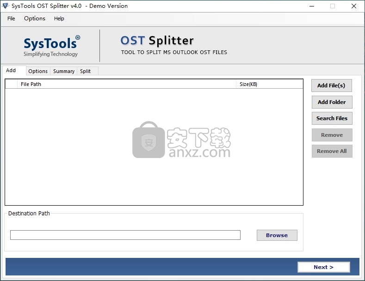Click the SysTools app icon in title bar
The image size is (365, 281).
5,6
